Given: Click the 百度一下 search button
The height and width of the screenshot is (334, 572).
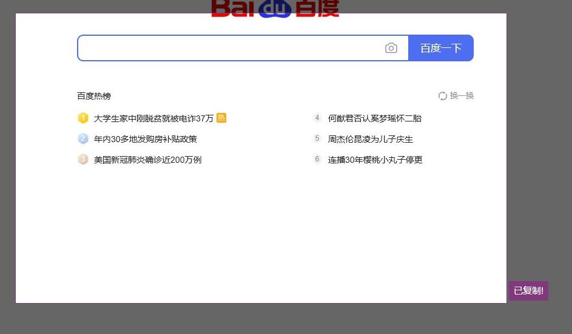Looking at the screenshot, I should pyautogui.click(x=441, y=48).
